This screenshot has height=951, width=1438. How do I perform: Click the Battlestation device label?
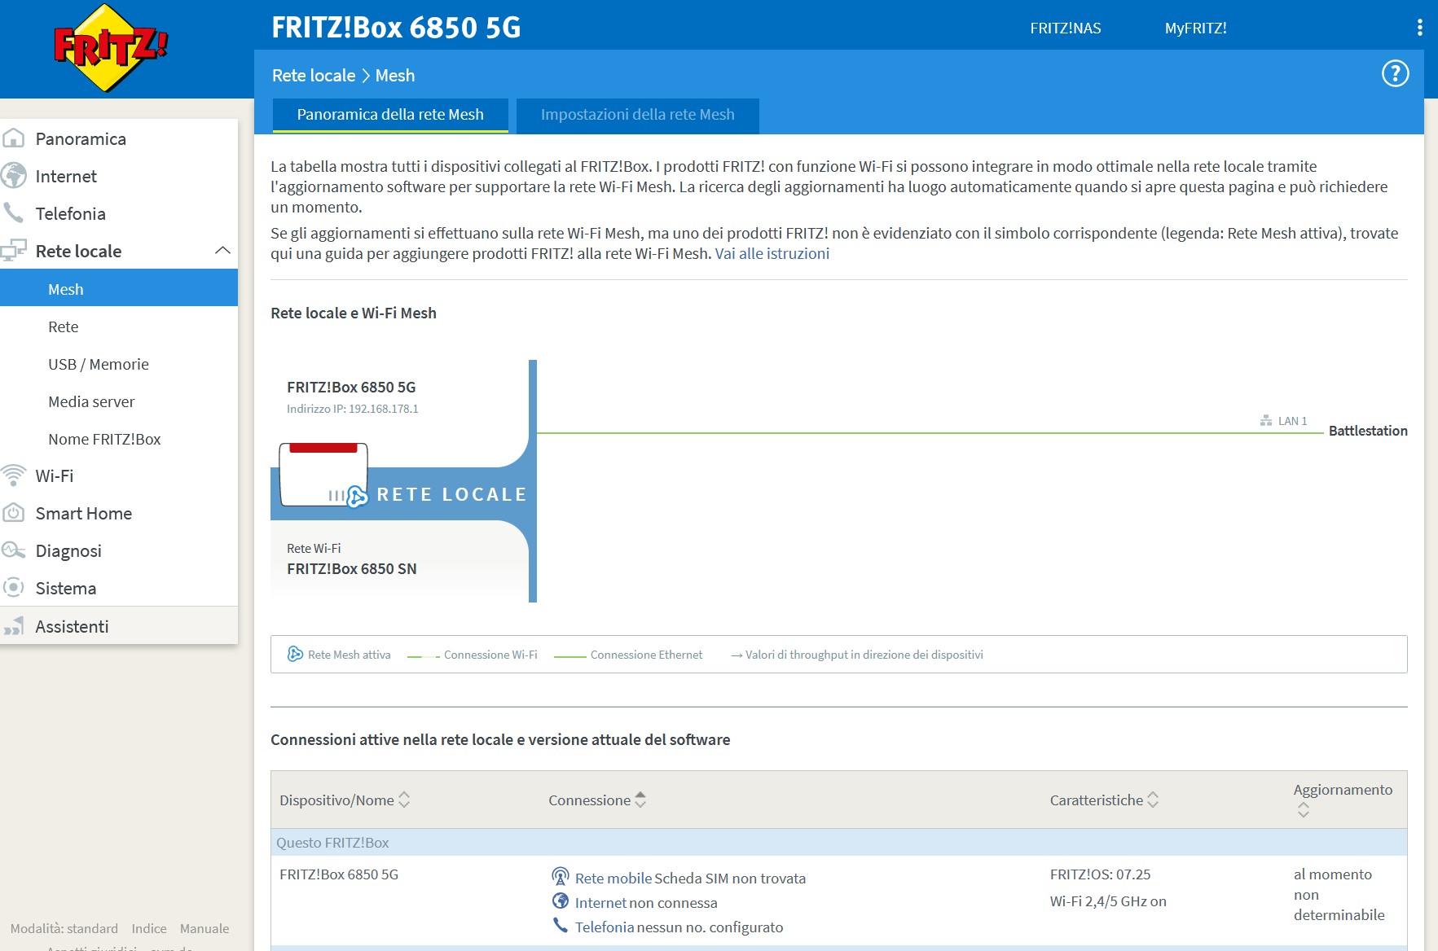[1368, 431]
